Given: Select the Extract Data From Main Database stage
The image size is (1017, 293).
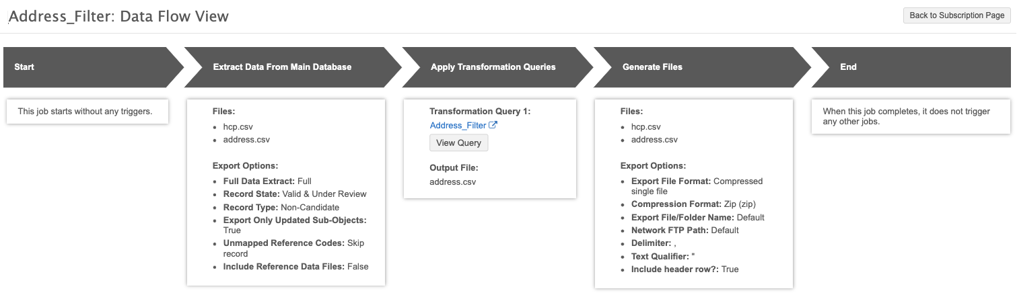Looking at the screenshot, I should coord(283,67).
